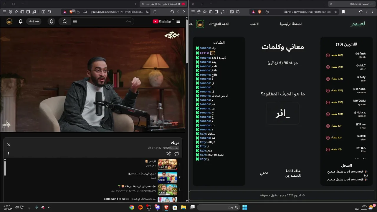Bookmark the YouTube page

click(155, 12)
